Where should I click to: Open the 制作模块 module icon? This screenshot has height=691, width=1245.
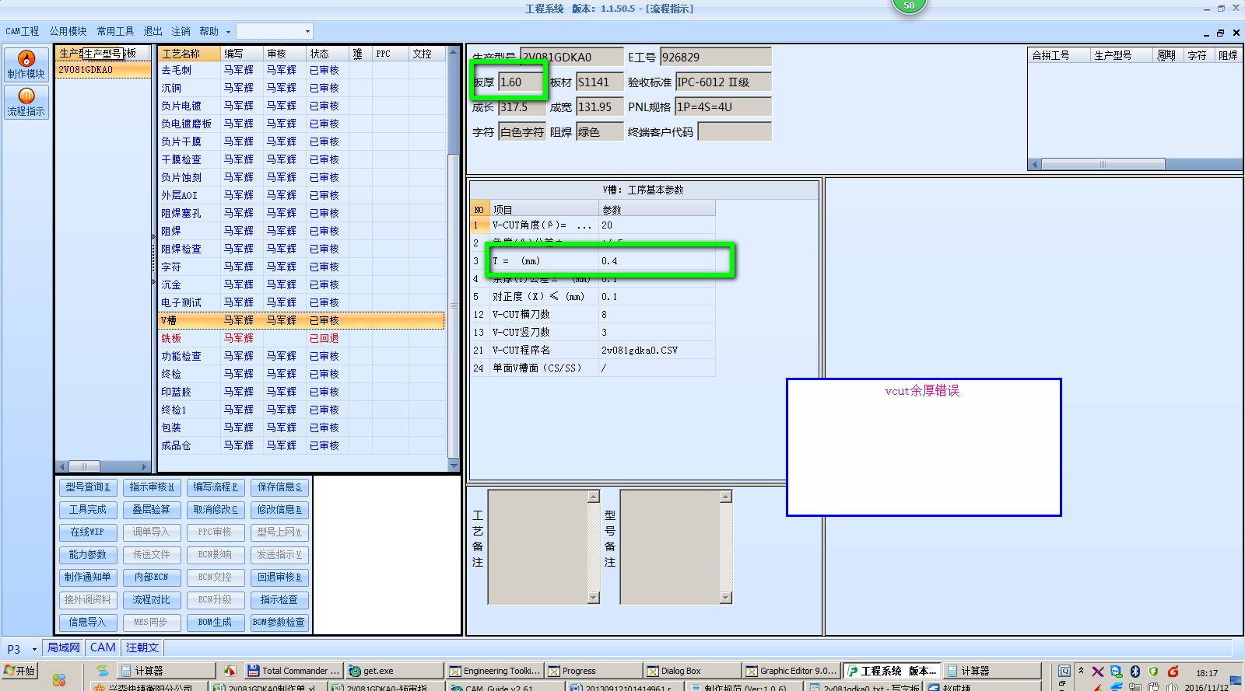point(26,65)
